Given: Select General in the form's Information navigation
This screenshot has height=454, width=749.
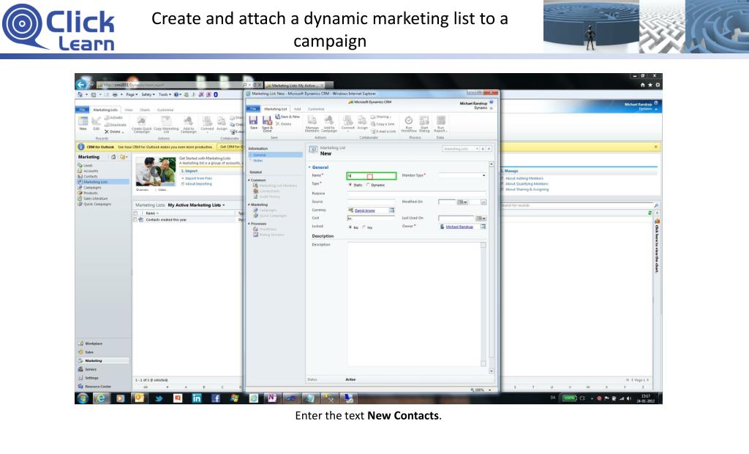Looking at the screenshot, I should pyautogui.click(x=275, y=155).
